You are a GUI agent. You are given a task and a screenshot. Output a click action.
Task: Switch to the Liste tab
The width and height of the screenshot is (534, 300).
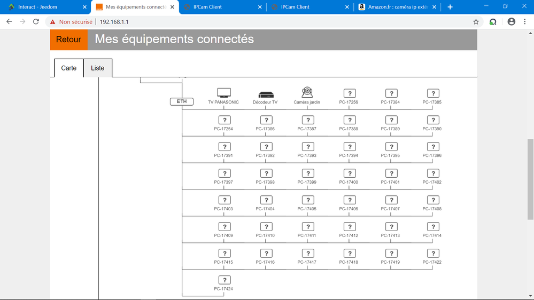pos(97,68)
